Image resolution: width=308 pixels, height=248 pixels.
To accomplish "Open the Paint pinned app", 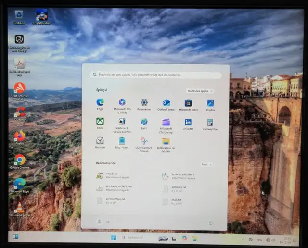I will pyautogui.click(x=144, y=124).
